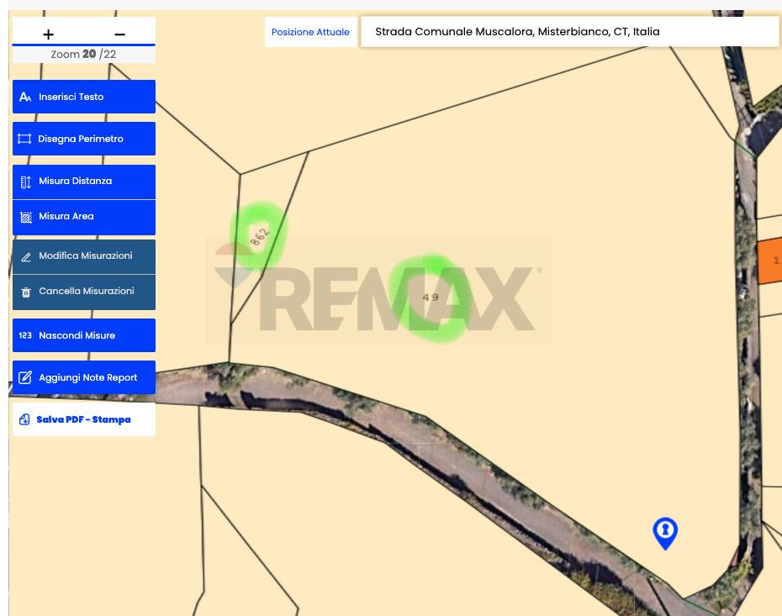Viewport: 782px width, 616px height.
Task: Click the Aggiungi Note Report edit icon
Action: tap(25, 378)
